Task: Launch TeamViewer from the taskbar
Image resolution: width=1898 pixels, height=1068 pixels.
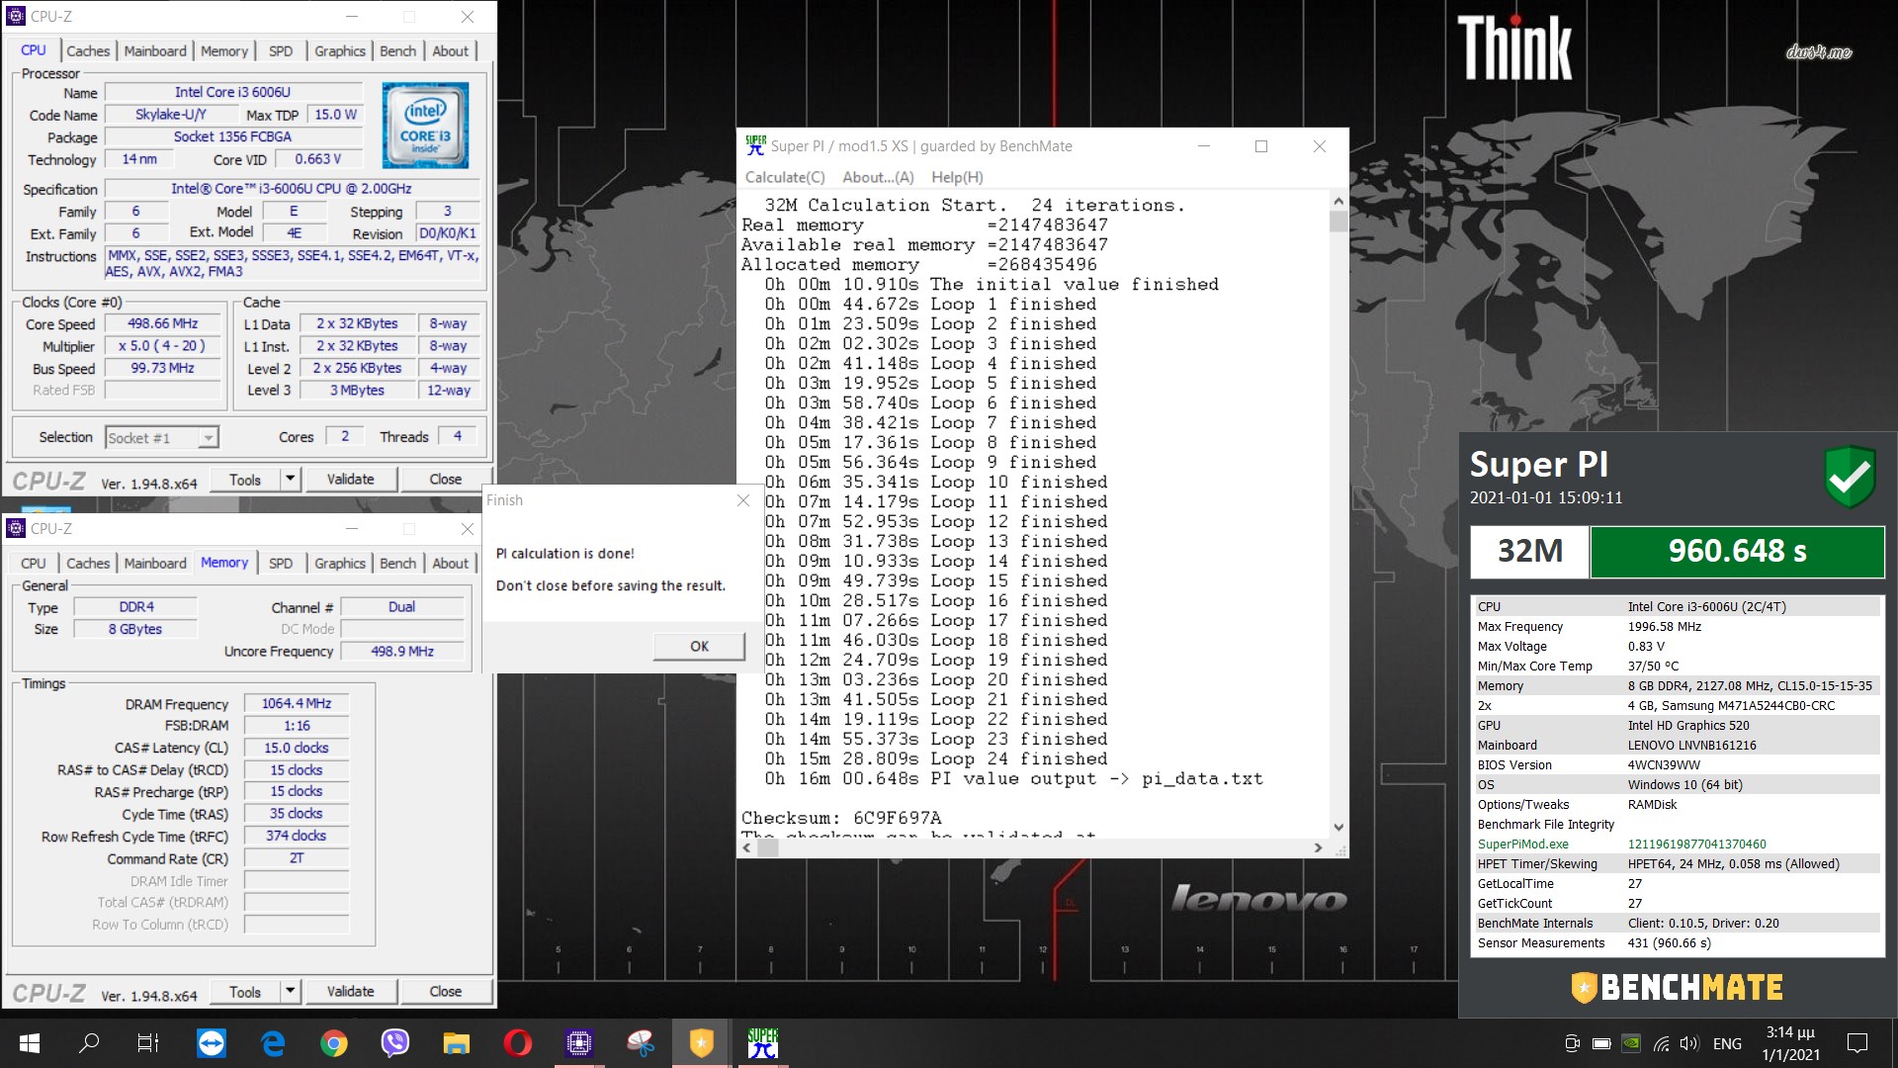Action: 211,1043
